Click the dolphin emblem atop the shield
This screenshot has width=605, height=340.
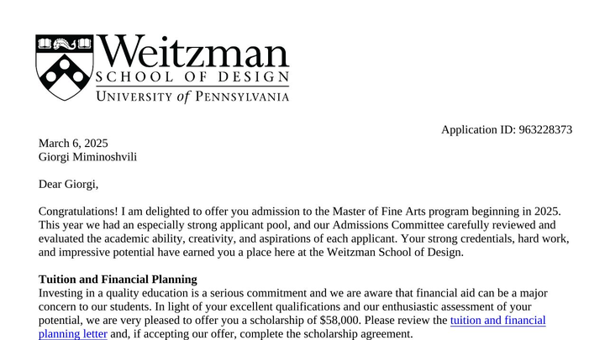pyautogui.click(x=65, y=44)
